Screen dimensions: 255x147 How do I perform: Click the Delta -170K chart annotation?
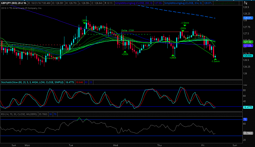(128, 30)
